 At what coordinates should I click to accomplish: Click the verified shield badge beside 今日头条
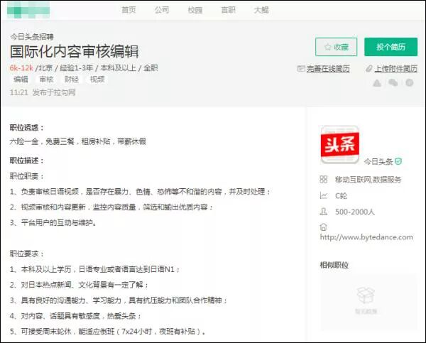coord(399,161)
